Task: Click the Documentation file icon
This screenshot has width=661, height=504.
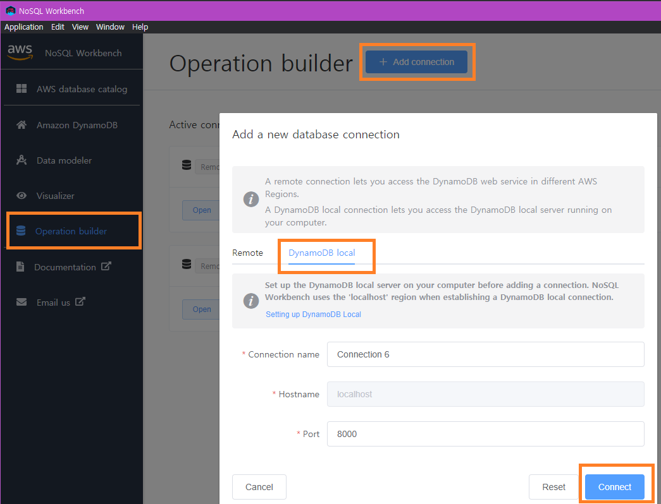Action: [x=21, y=267]
